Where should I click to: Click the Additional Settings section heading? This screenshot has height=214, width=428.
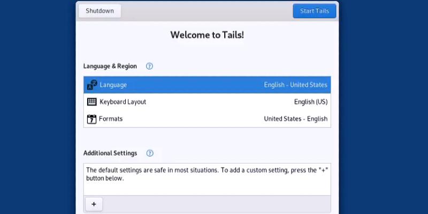[x=110, y=153]
